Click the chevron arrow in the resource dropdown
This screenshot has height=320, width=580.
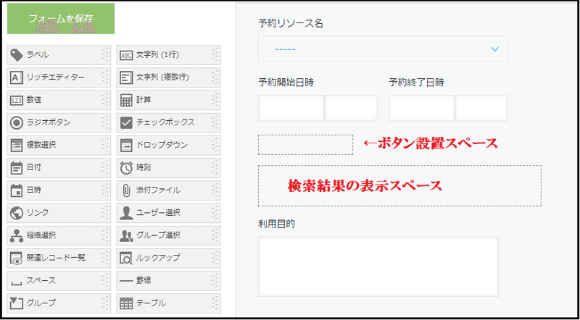pyautogui.click(x=494, y=49)
